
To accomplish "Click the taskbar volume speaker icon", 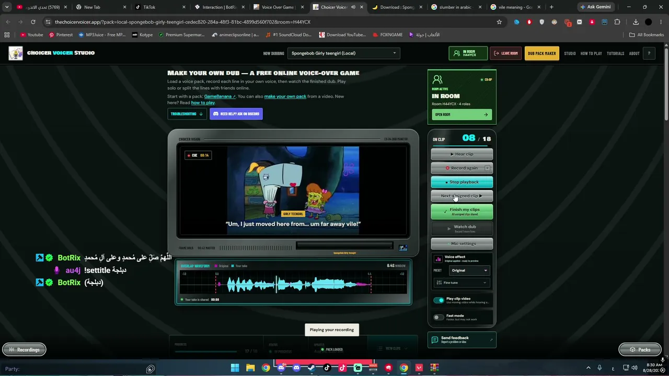I will coord(635,368).
